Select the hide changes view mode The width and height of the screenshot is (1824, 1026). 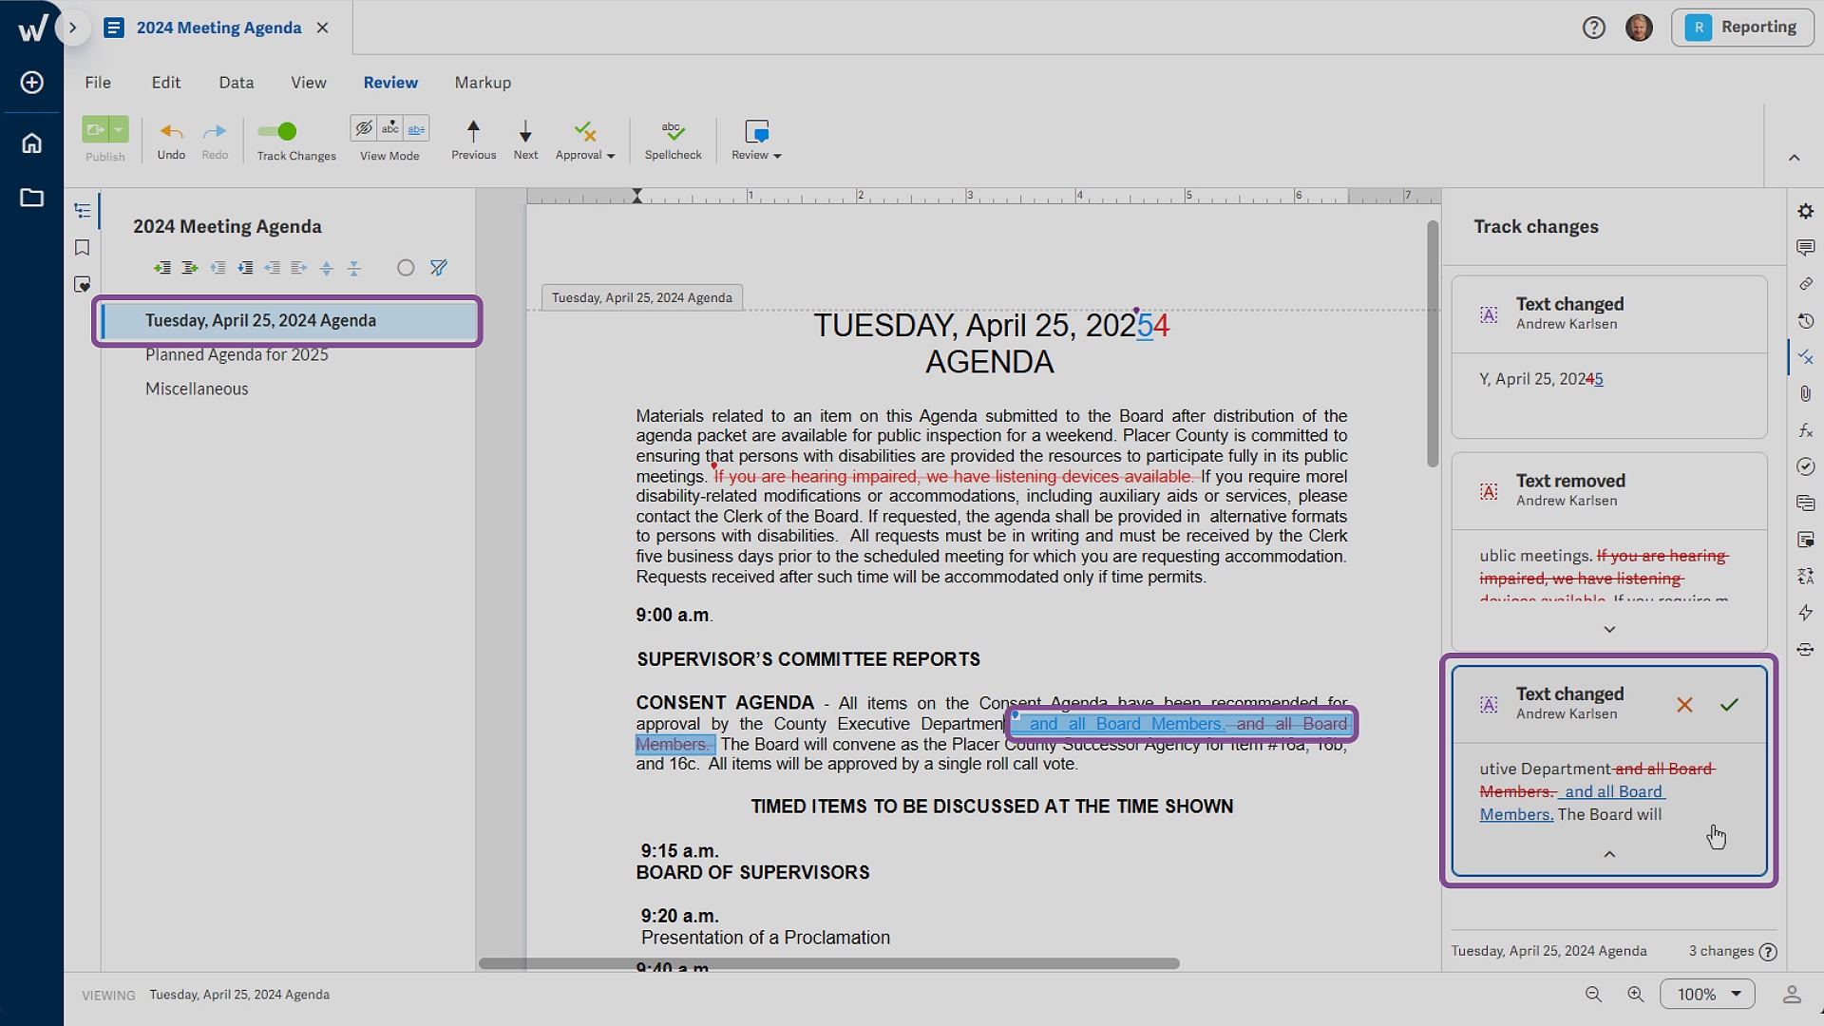[x=364, y=128]
